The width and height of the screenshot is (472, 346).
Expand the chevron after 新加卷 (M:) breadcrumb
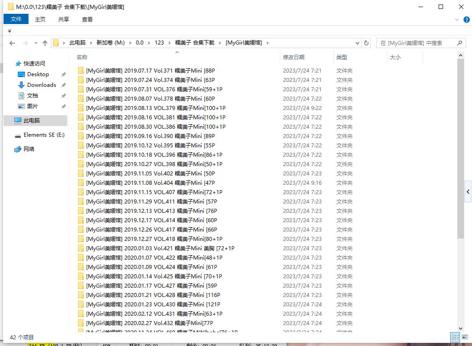point(130,43)
